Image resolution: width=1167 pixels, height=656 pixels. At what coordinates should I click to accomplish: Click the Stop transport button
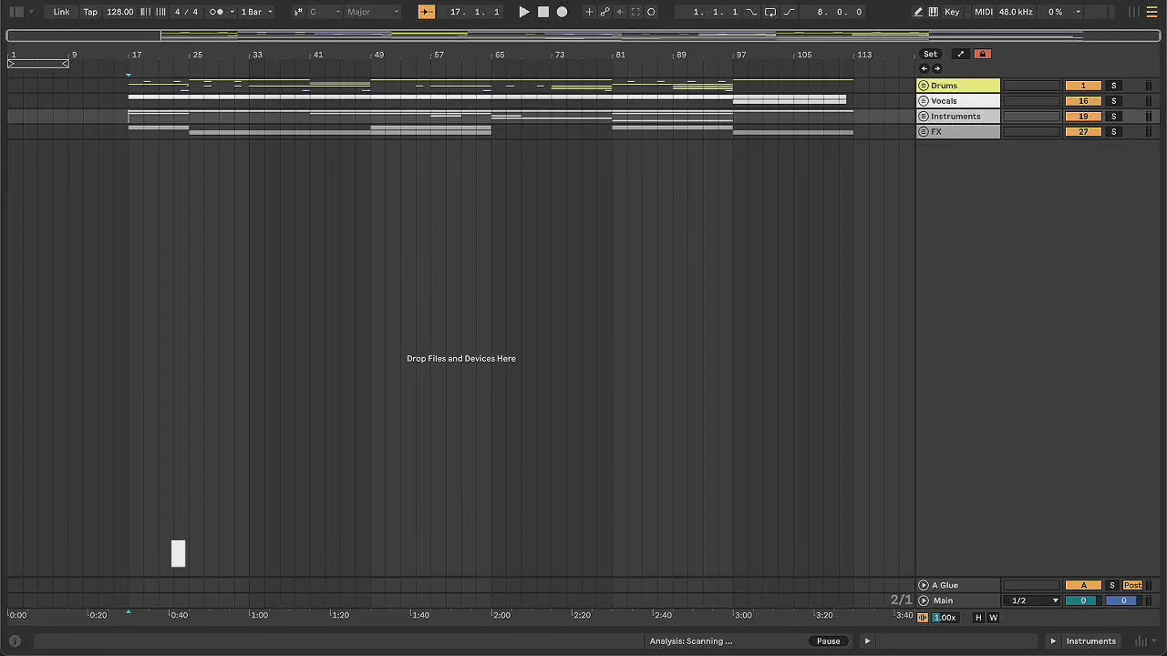tap(543, 12)
